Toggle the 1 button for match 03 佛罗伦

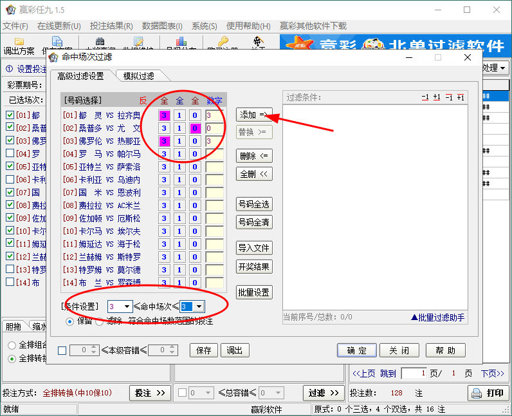coord(179,141)
